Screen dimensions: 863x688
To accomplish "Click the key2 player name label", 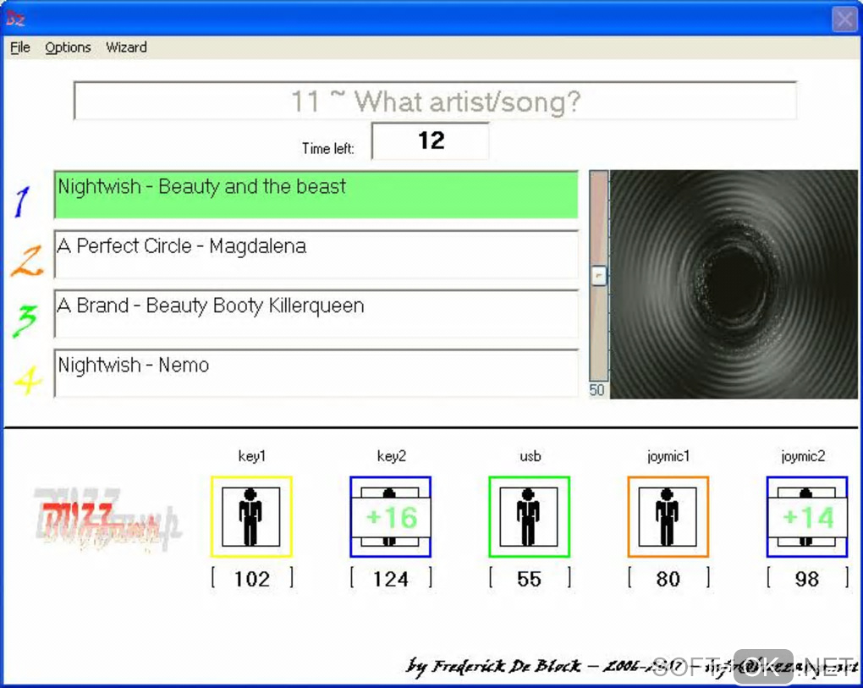I will click(x=392, y=456).
